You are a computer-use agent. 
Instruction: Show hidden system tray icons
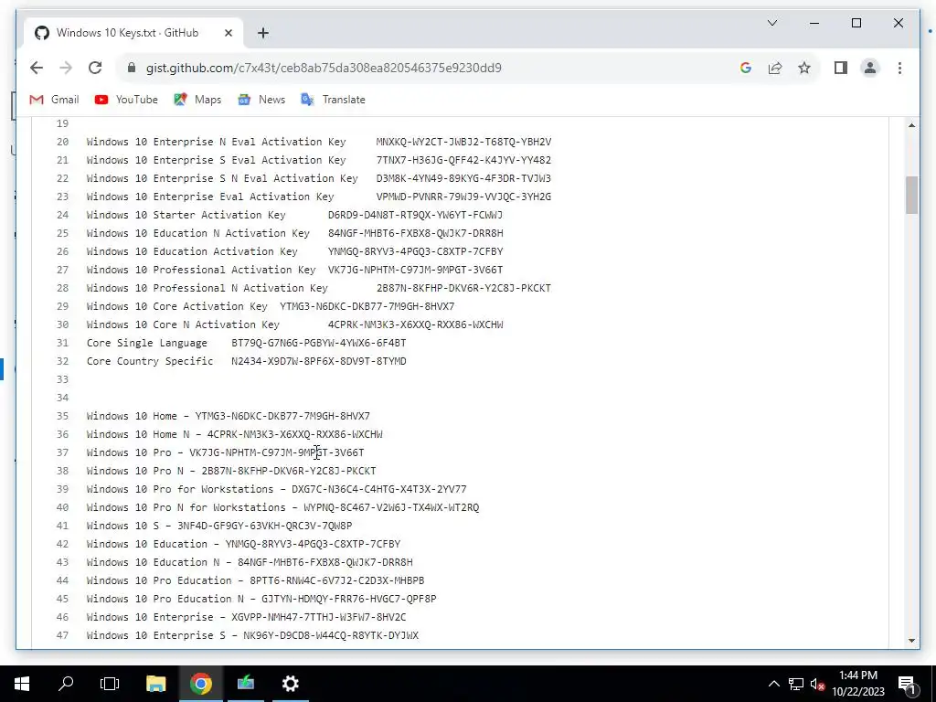pos(773,684)
